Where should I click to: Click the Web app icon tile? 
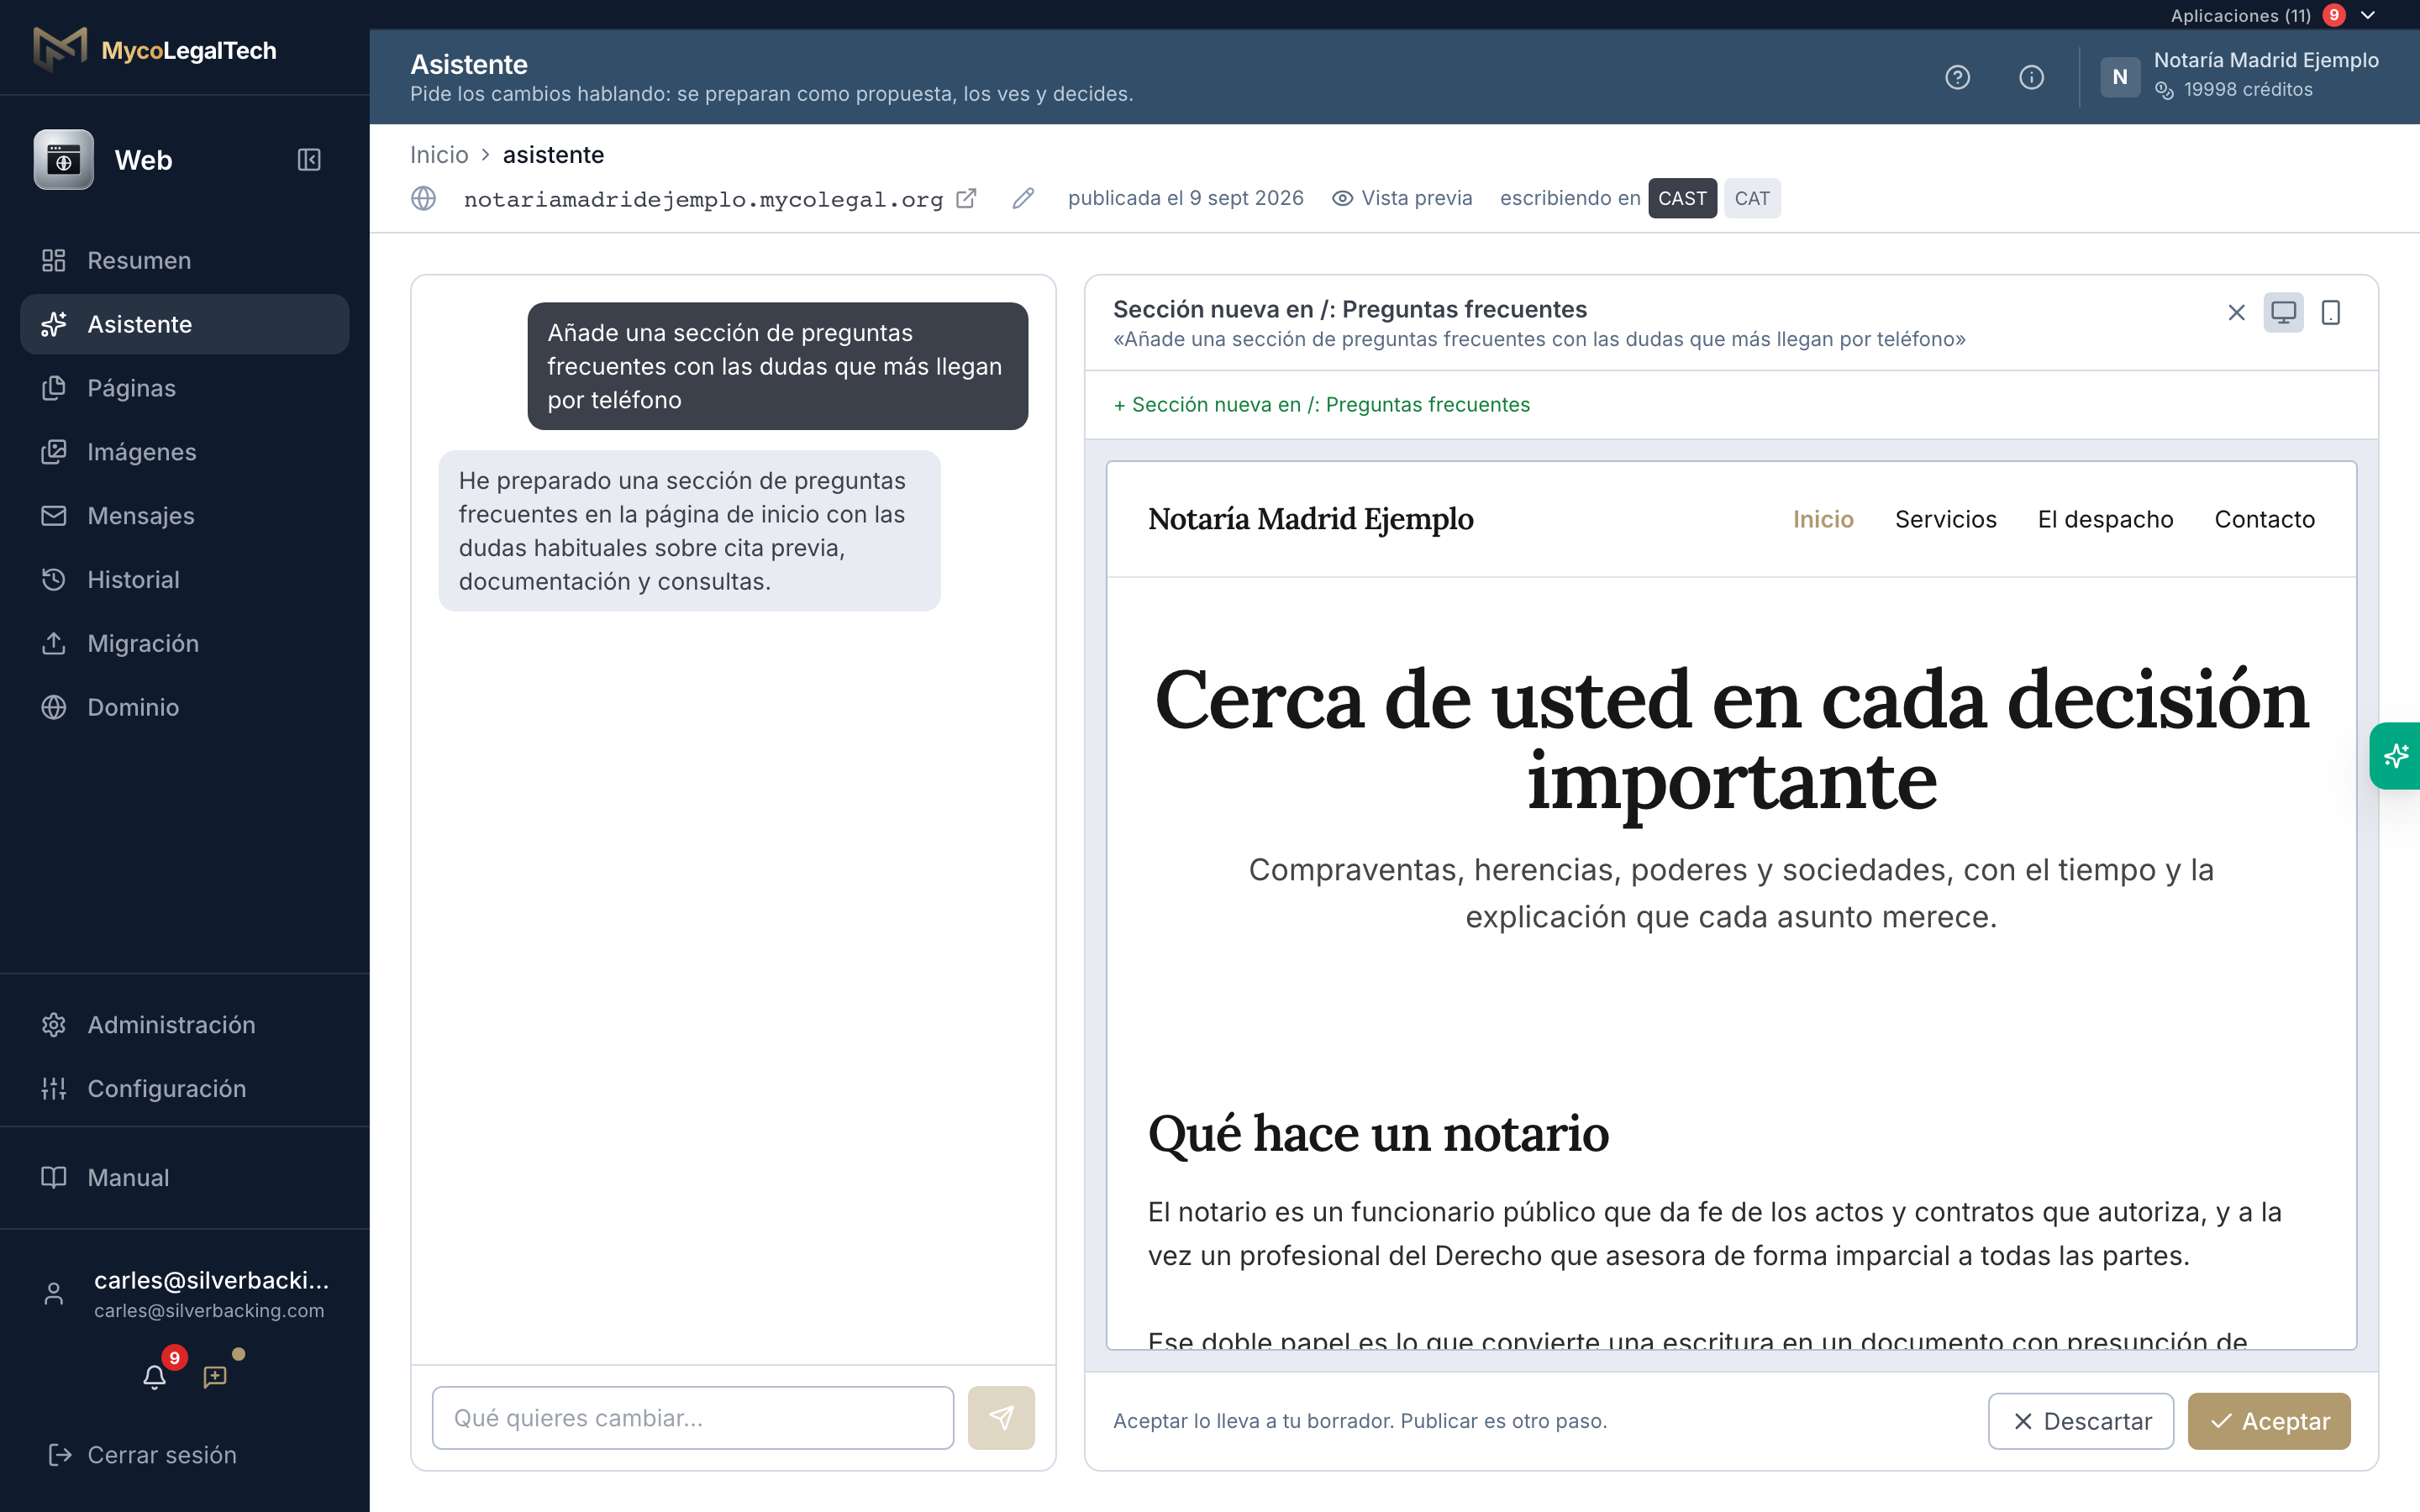[64, 160]
